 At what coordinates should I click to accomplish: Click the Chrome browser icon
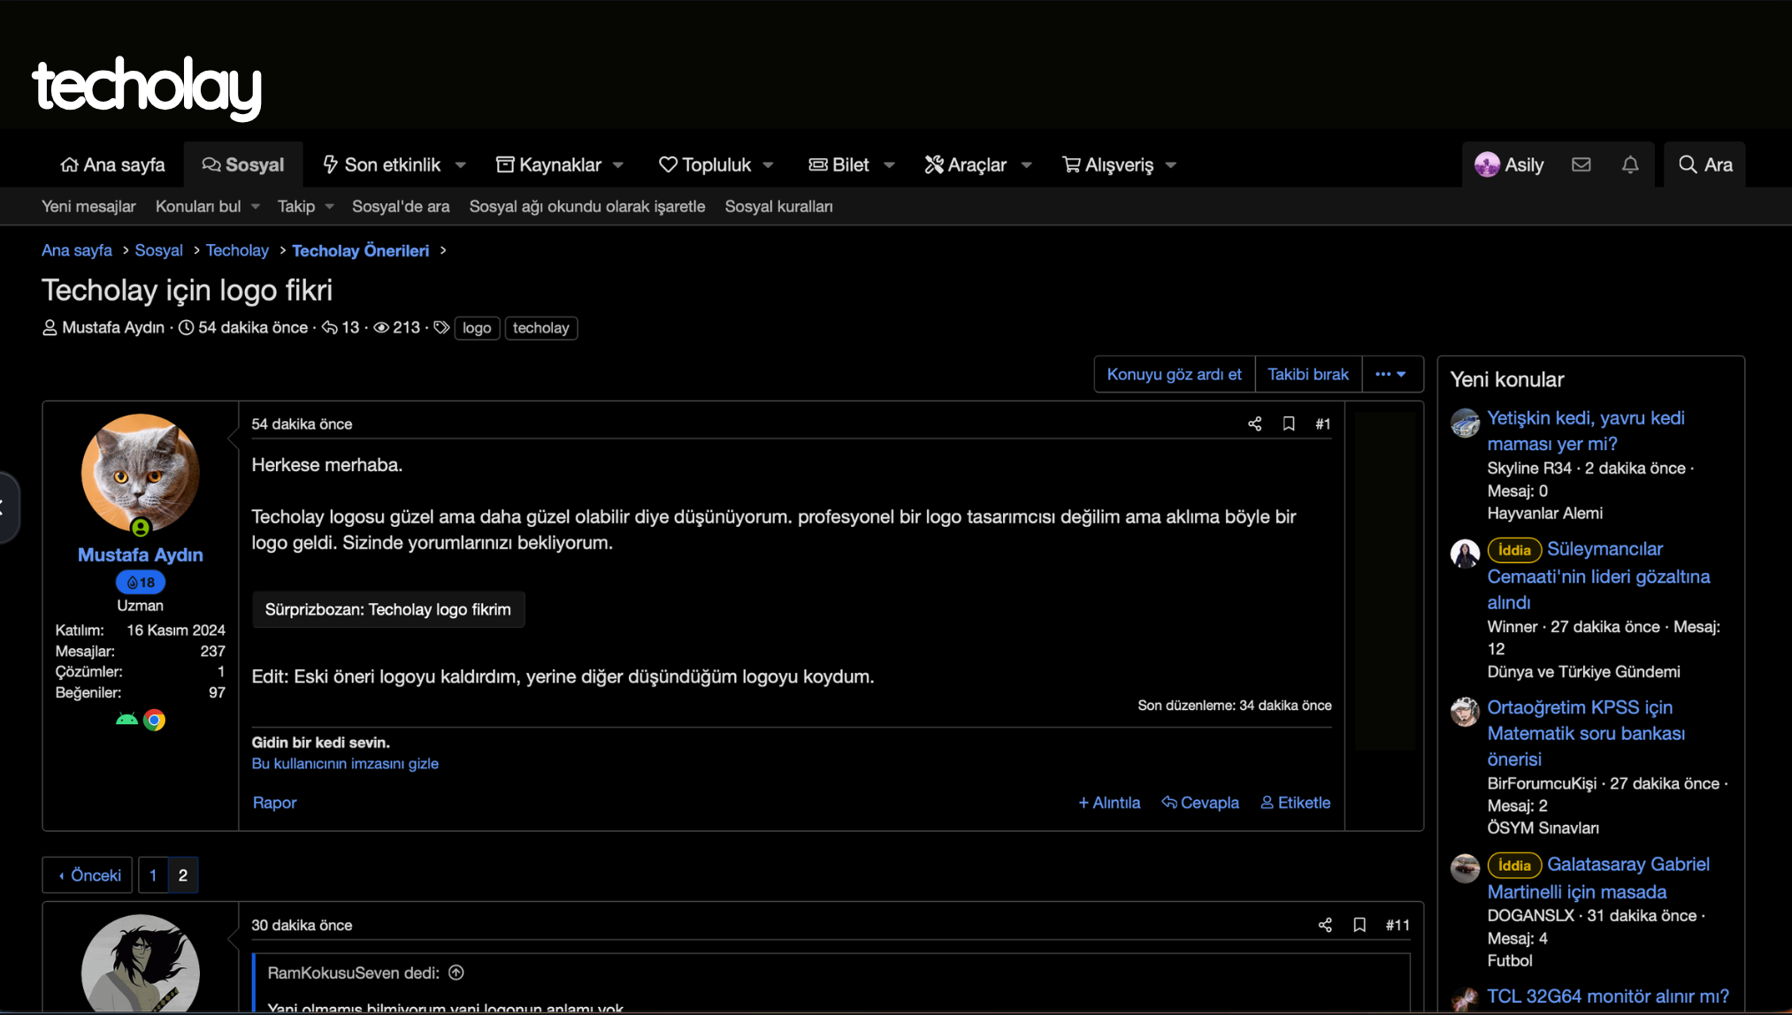click(x=155, y=720)
